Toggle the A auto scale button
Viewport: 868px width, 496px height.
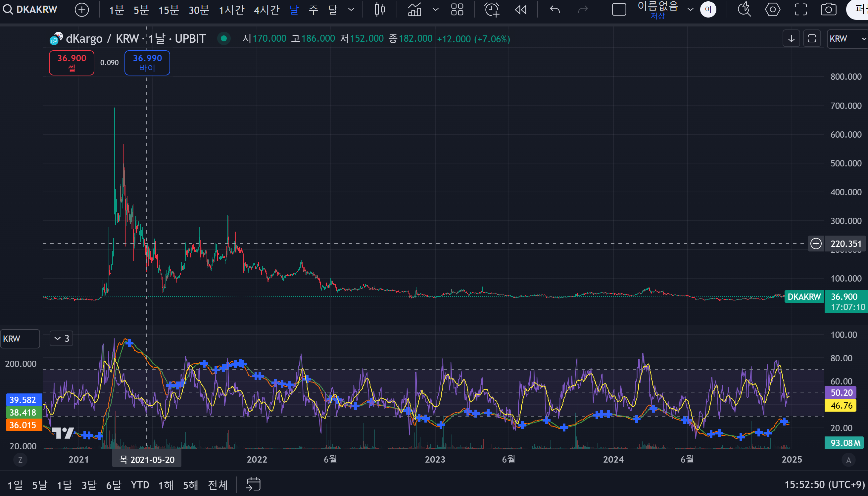pyautogui.click(x=848, y=460)
